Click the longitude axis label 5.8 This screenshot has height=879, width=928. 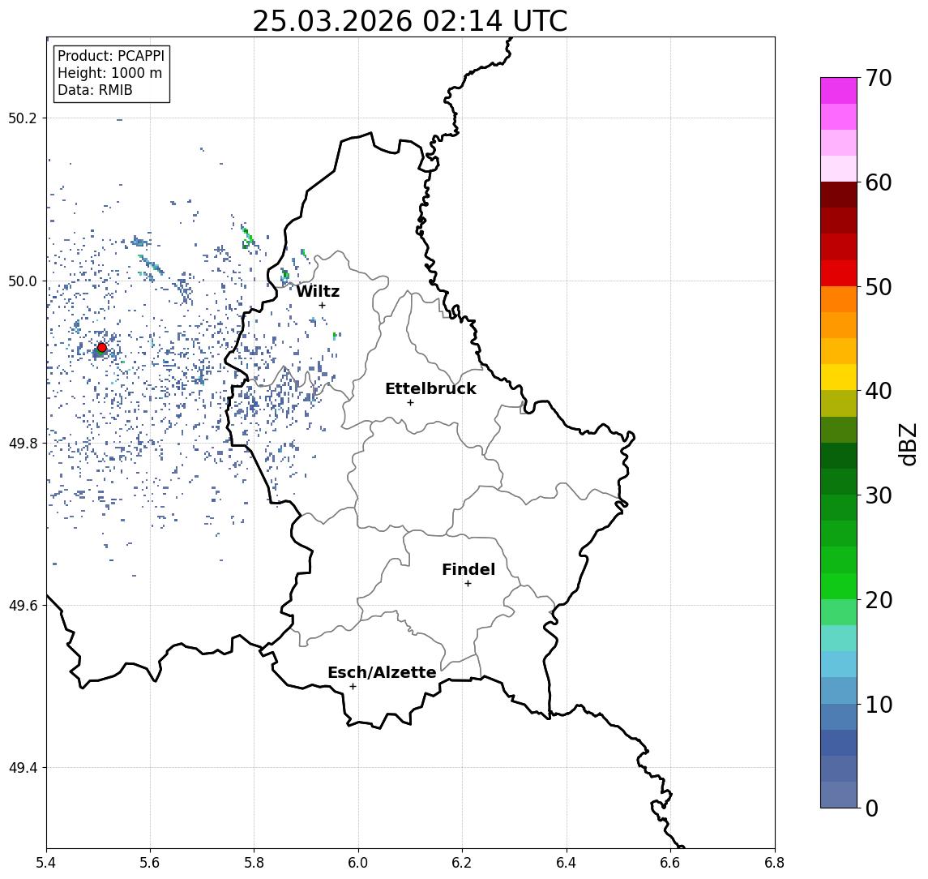pos(254,863)
